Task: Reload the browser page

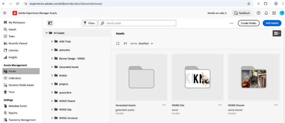Action: point(17,4)
